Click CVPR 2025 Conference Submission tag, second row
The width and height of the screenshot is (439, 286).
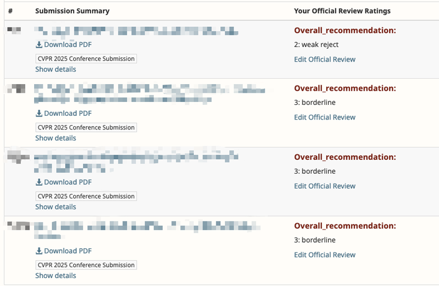86,127
